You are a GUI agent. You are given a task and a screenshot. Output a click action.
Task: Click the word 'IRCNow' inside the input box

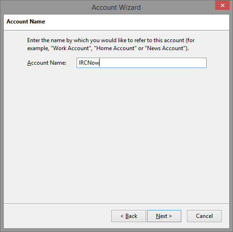(x=89, y=63)
